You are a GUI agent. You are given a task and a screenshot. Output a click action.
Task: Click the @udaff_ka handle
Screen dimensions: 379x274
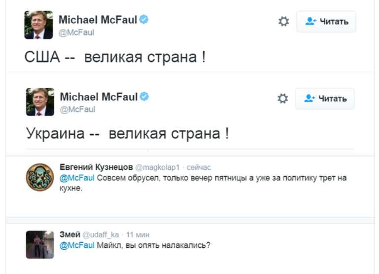point(101,234)
